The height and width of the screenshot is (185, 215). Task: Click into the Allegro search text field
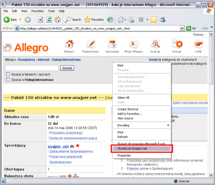click(32, 68)
